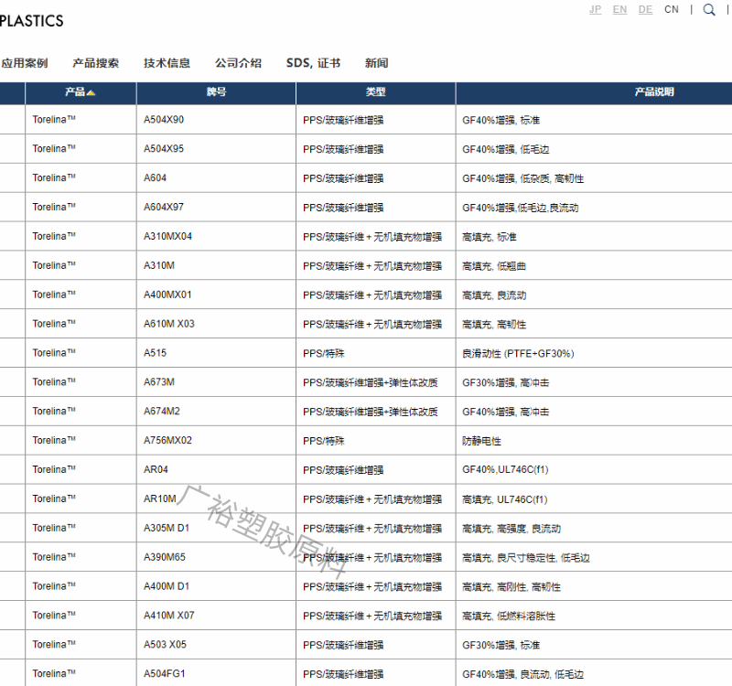Click the 牌号 column header
Image resolution: width=732 pixels, height=686 pixels.
coord(216,92)
